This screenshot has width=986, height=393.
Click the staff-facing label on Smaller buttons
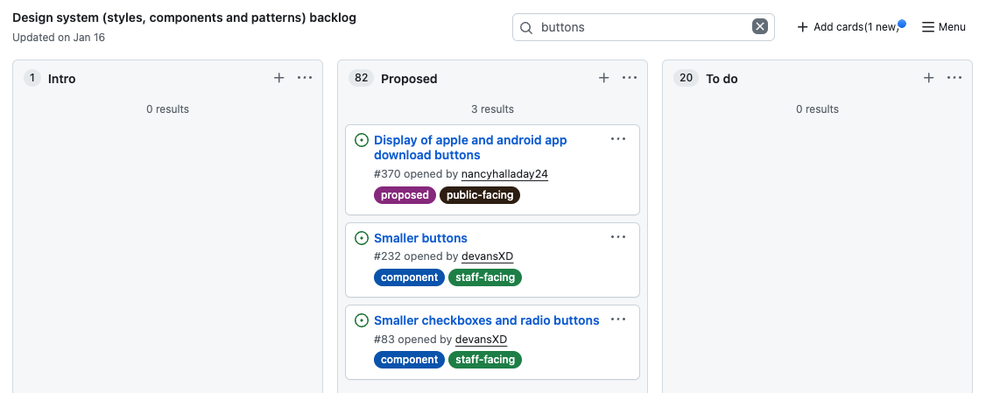pos(485,277)
